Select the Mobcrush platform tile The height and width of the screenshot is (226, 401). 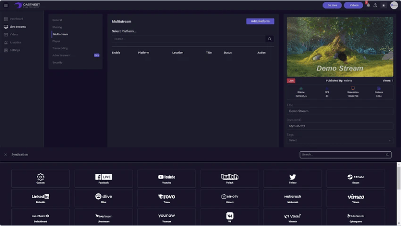pos(293,198)
